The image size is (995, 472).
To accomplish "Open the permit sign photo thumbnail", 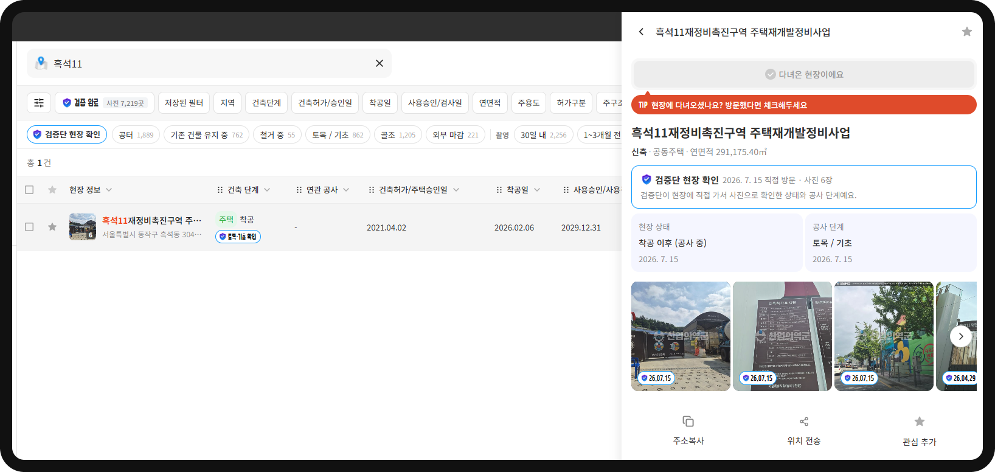I will click(x=782, y=336).
